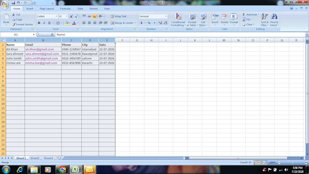309x174 pixels.
Task: Decrease decimal places
Action: tap(165, 23)
